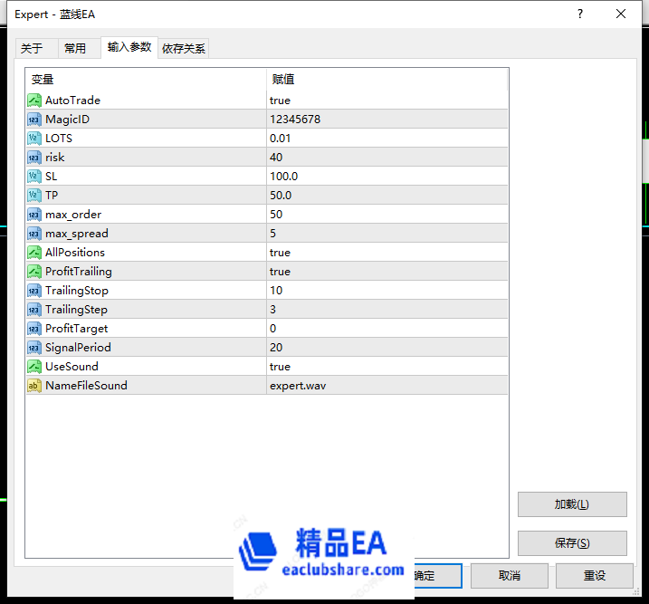Select the AutoTrade variable name
This screenshot has height=604, width=649.
pyautogui.click(x=72, y=101)
